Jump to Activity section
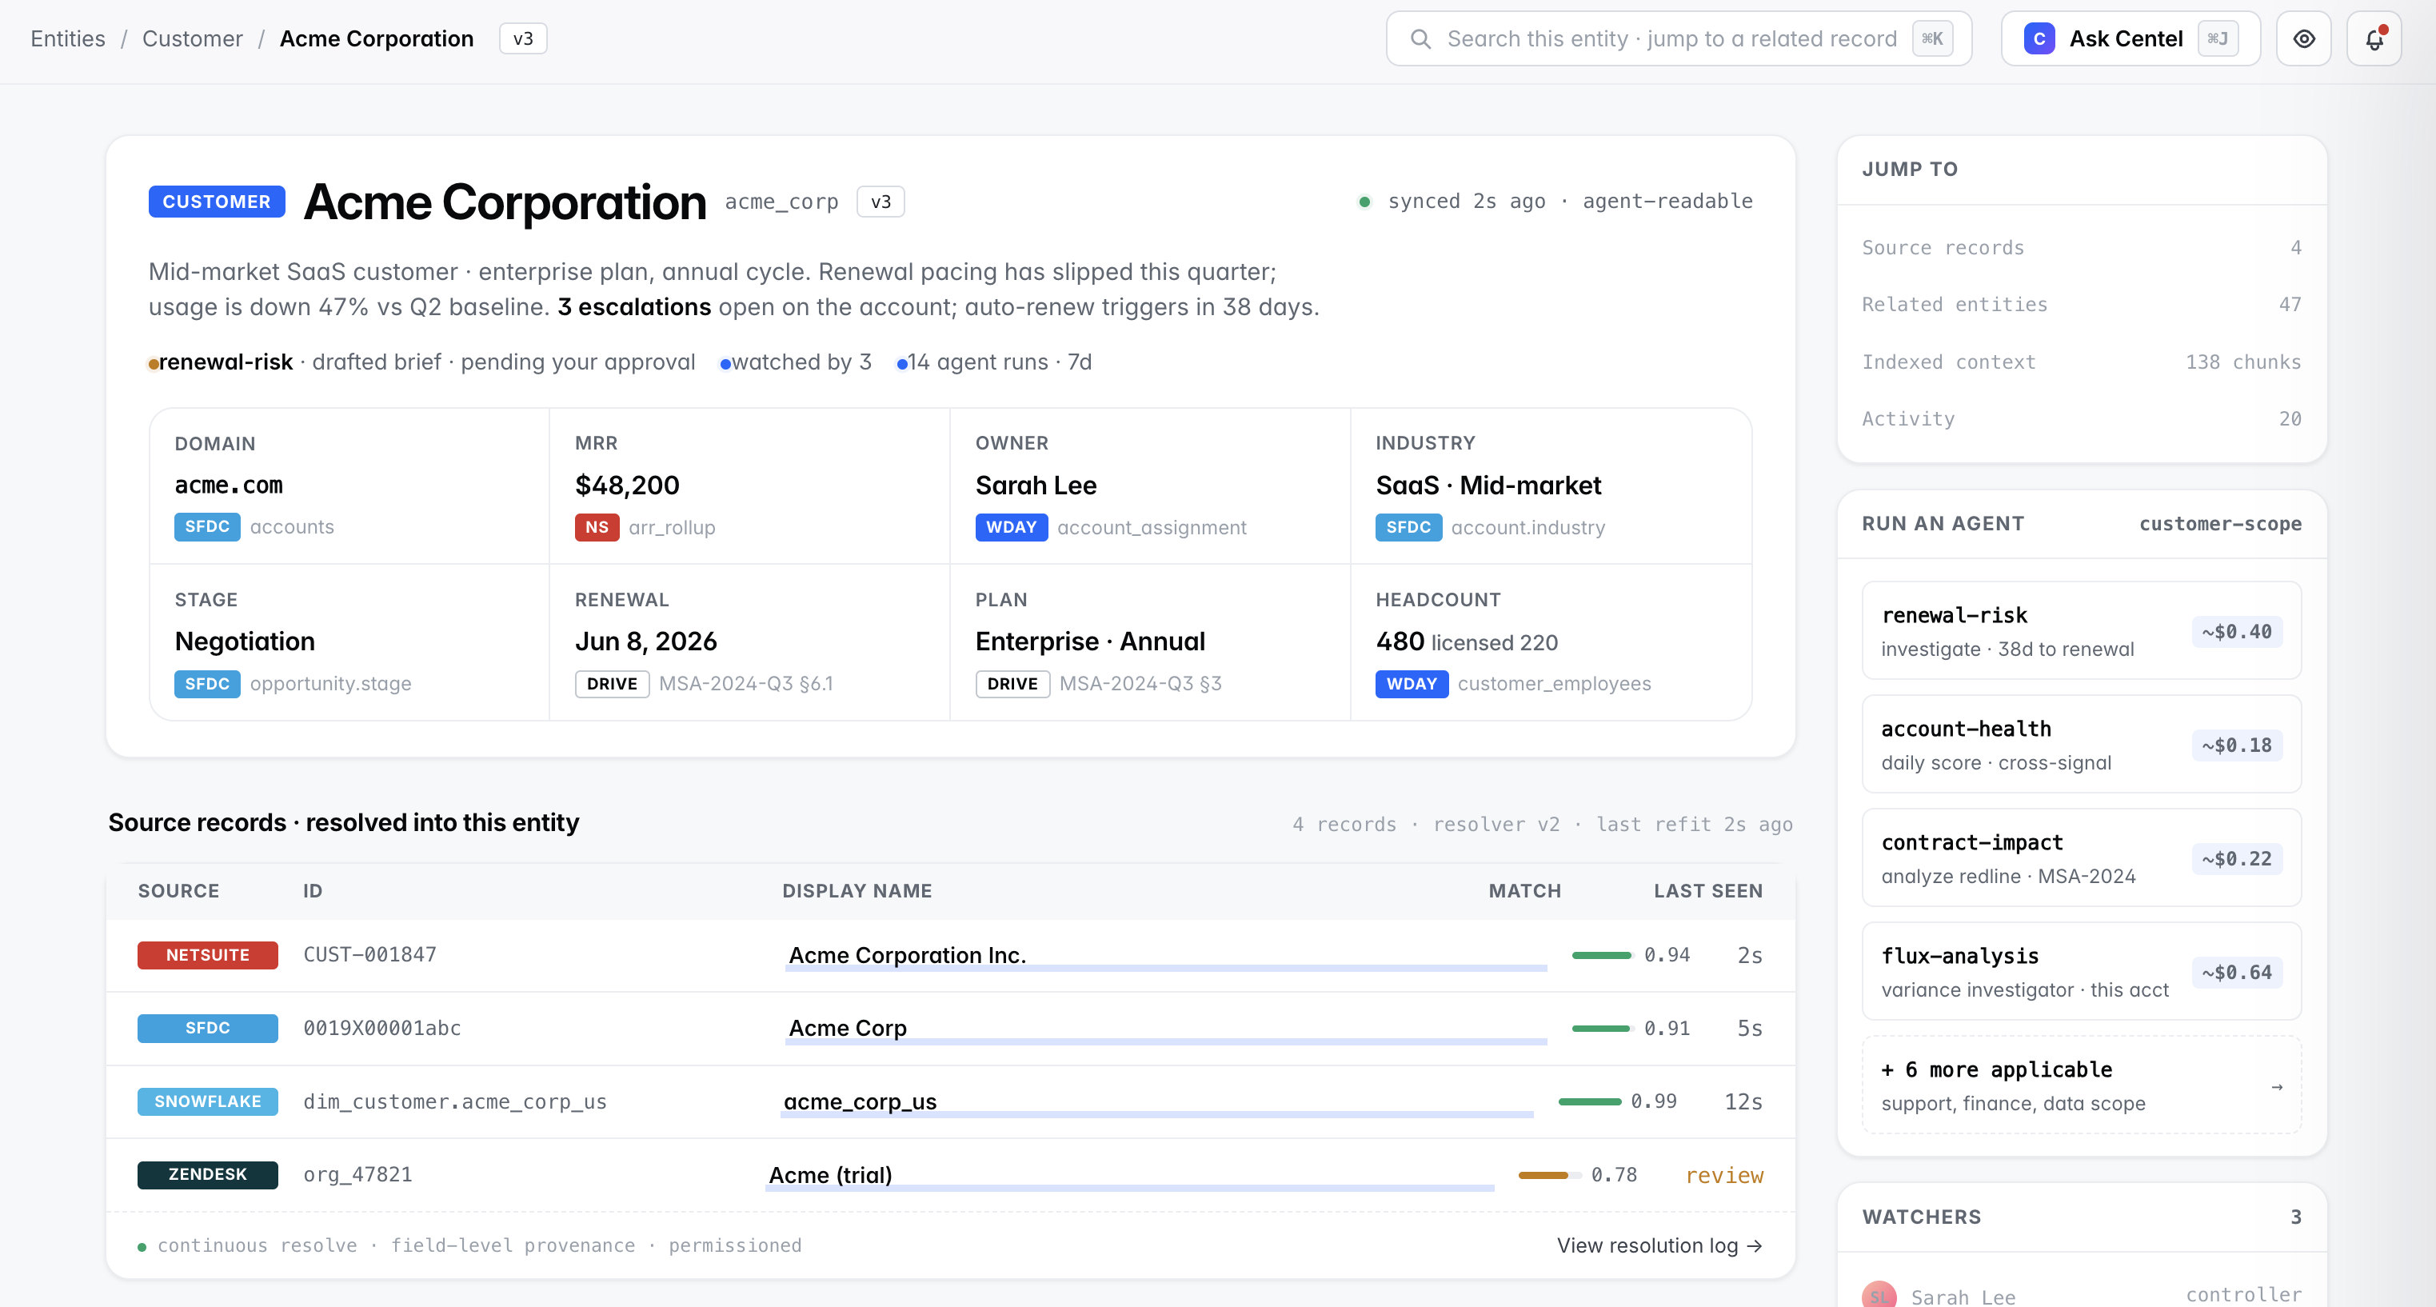 [x=2082, y=419]
